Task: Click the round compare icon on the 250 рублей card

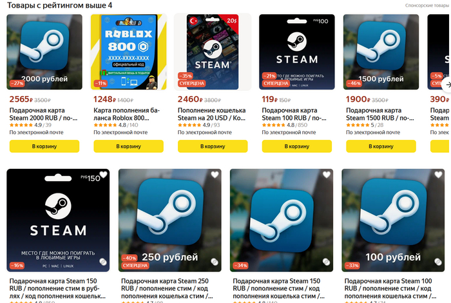Action: click(x=215, y=262)
